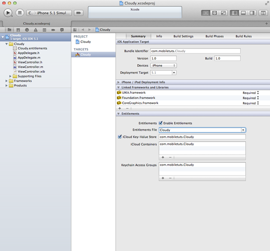Switch to Standard editor mode
Image resolution: width=270 pixels, height=251 pixels.
pos(206,13)
